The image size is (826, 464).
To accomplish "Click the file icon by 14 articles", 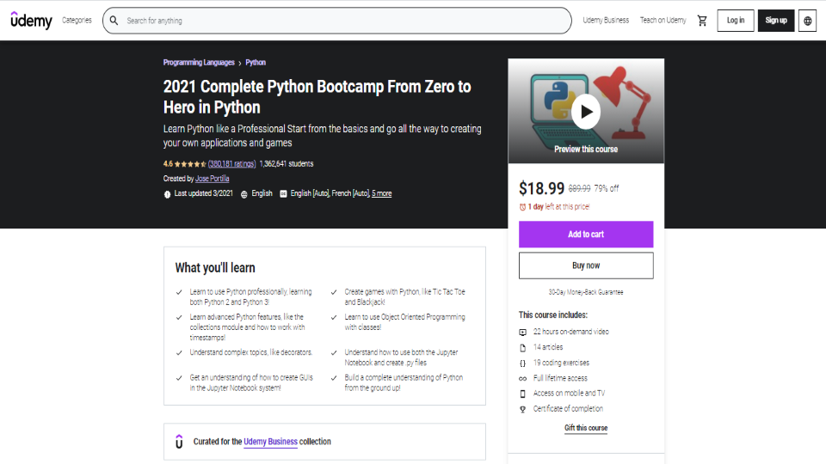I will (522, 348).
